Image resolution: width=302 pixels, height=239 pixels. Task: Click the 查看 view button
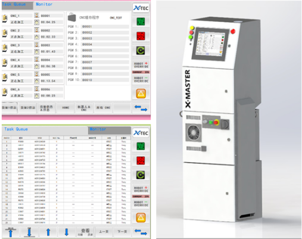click(x=85, y=232)
